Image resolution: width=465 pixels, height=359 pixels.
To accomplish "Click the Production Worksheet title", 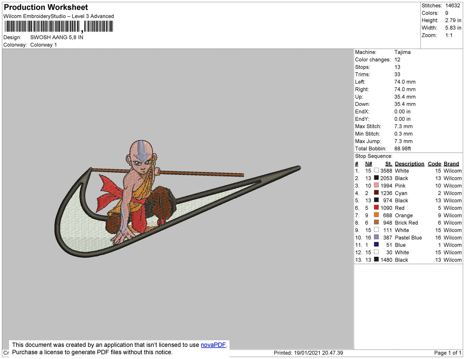I will pyautogui.click(x=46, y=7).
